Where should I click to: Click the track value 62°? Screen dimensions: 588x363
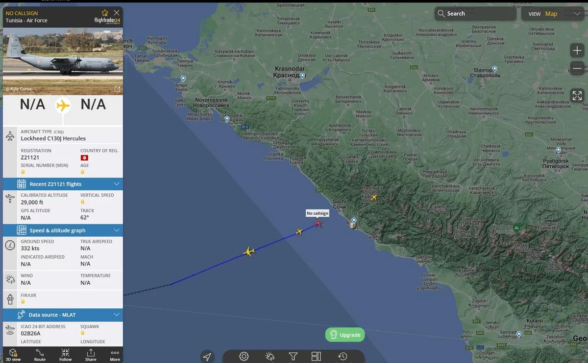[85, 218]
